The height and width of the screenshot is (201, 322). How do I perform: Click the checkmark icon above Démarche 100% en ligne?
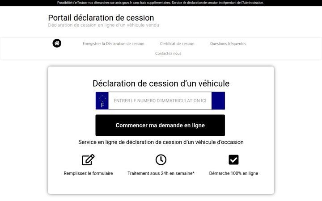233,159
